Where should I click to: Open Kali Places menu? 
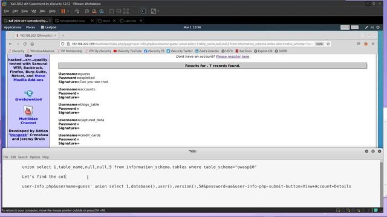pyautogui.click(x=31, y=27)
